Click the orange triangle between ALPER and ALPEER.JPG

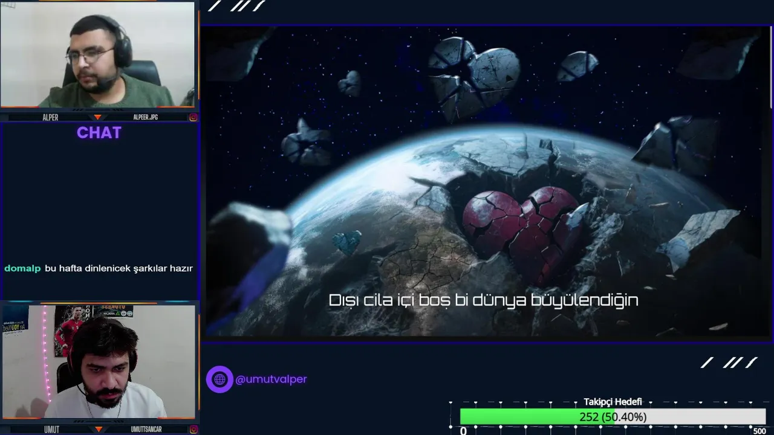(x=98, y=117)
